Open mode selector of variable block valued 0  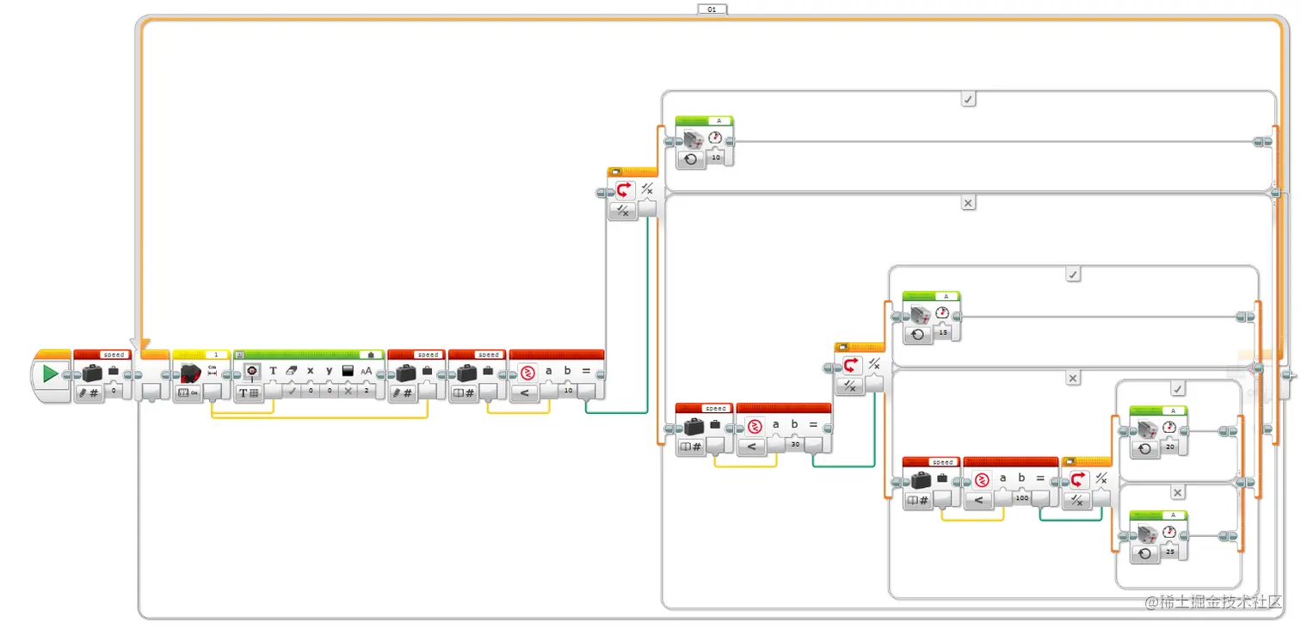pyautogui.click(x=90, y=392)
